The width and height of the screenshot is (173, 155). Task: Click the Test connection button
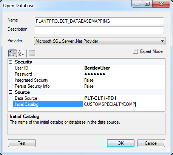[22, 143]
